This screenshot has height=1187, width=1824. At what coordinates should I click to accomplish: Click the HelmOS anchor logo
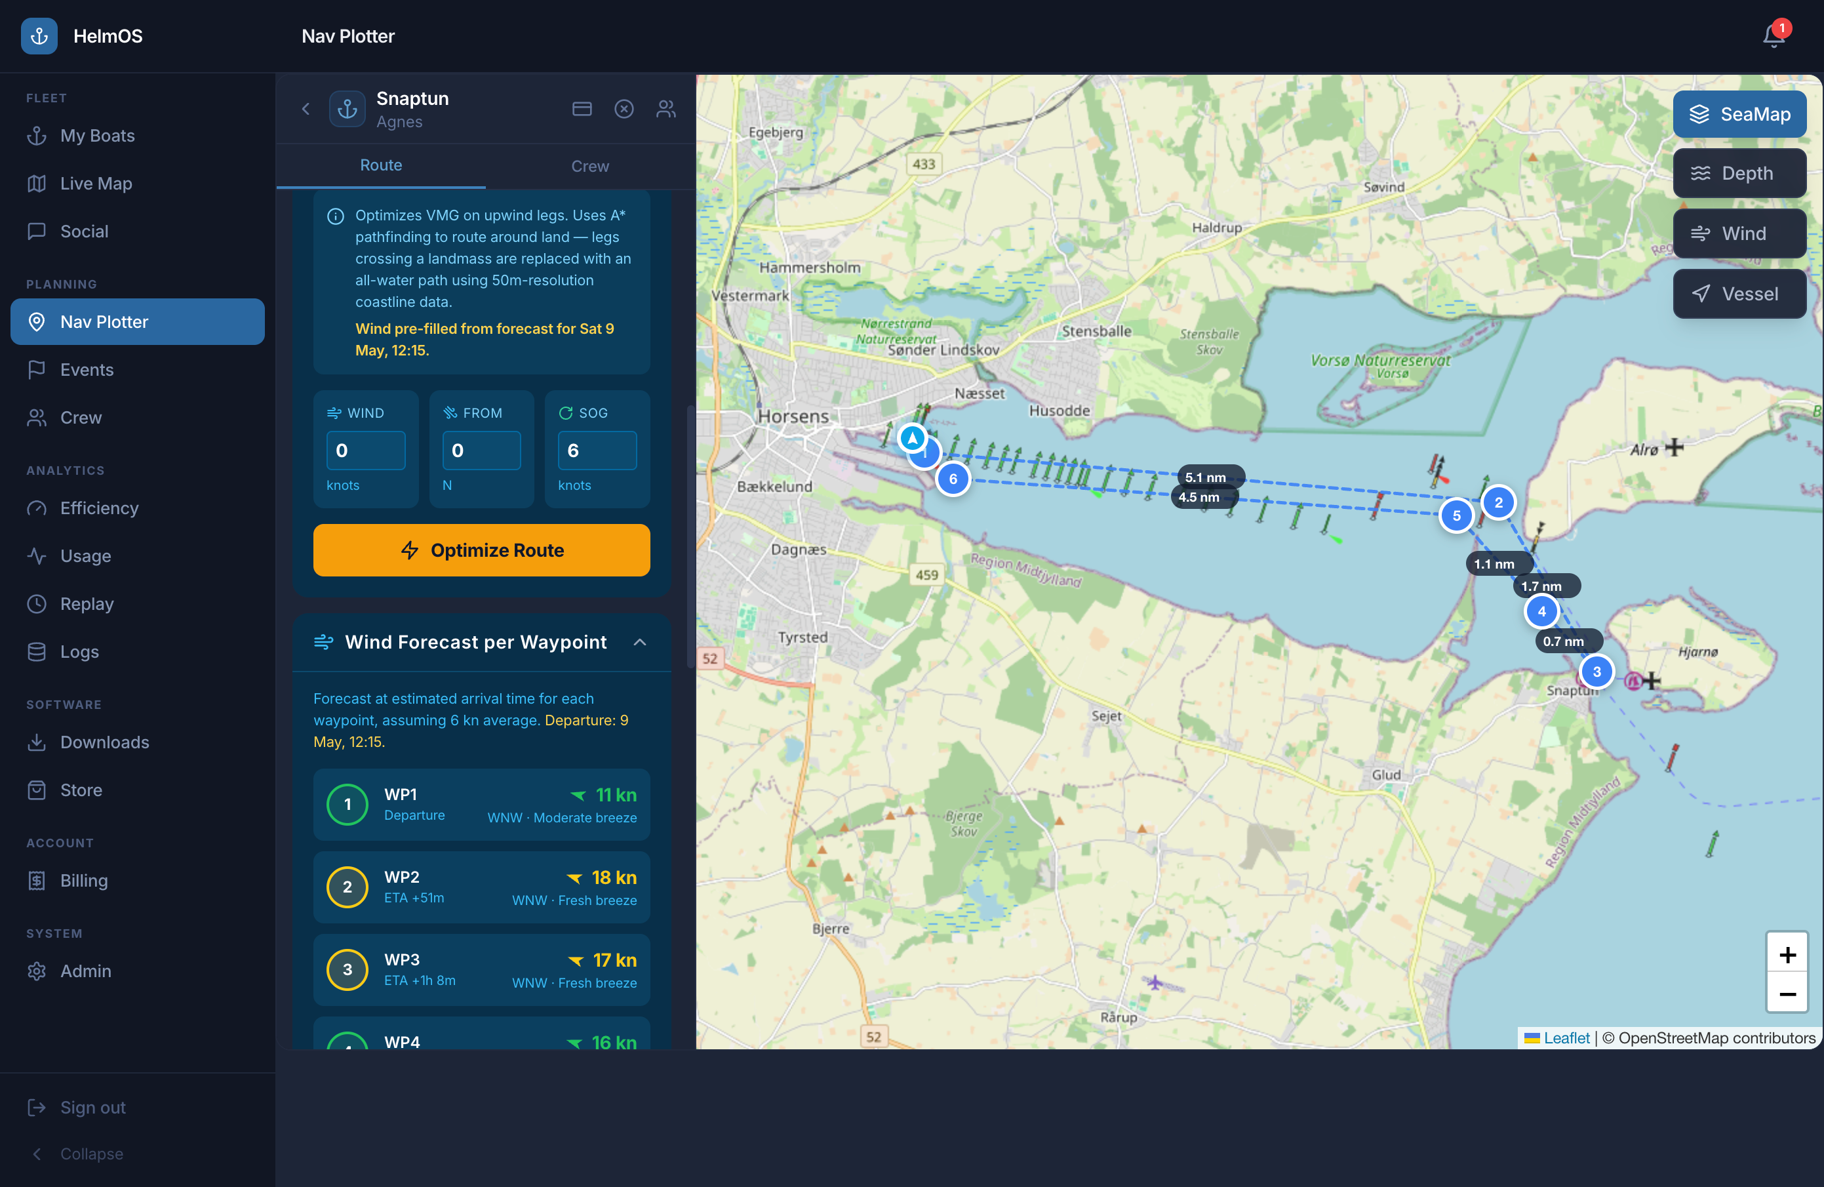click(39, 36)
